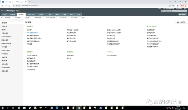Image resolution: width=188 pixels, height=110 pixels.
Task: Select the Office 365 tab
Action: [x=31, y=14]
